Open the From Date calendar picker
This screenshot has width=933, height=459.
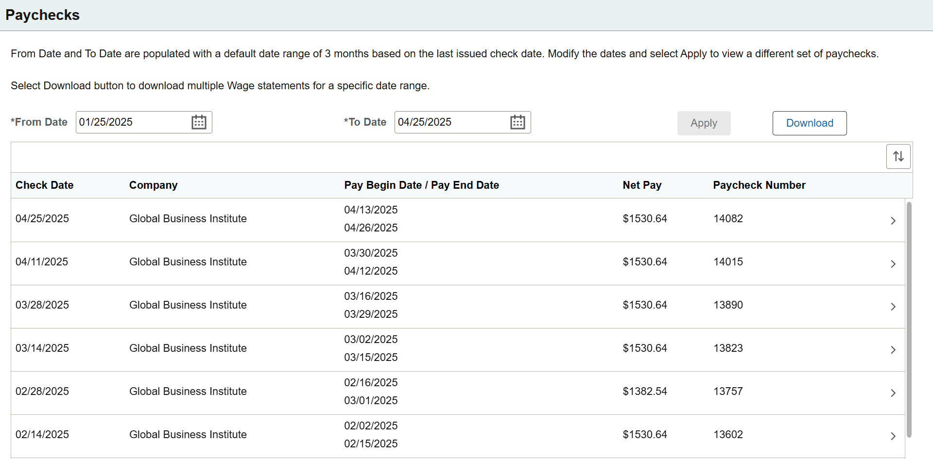tap(199, 122)
